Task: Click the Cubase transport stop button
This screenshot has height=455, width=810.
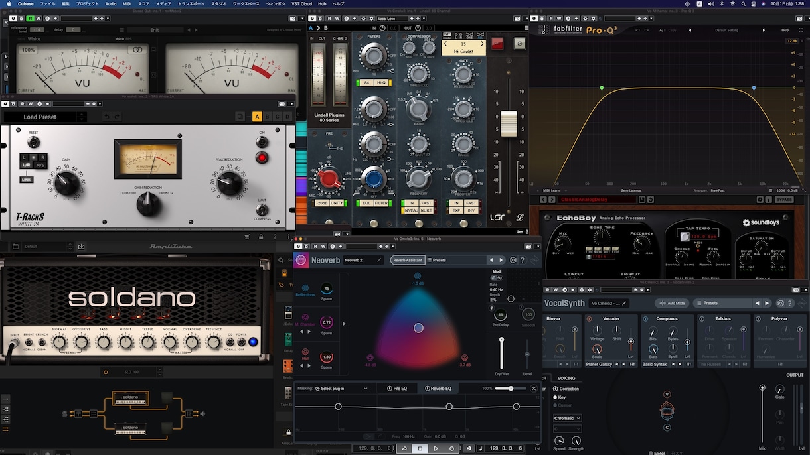Action: pos(420,448)
